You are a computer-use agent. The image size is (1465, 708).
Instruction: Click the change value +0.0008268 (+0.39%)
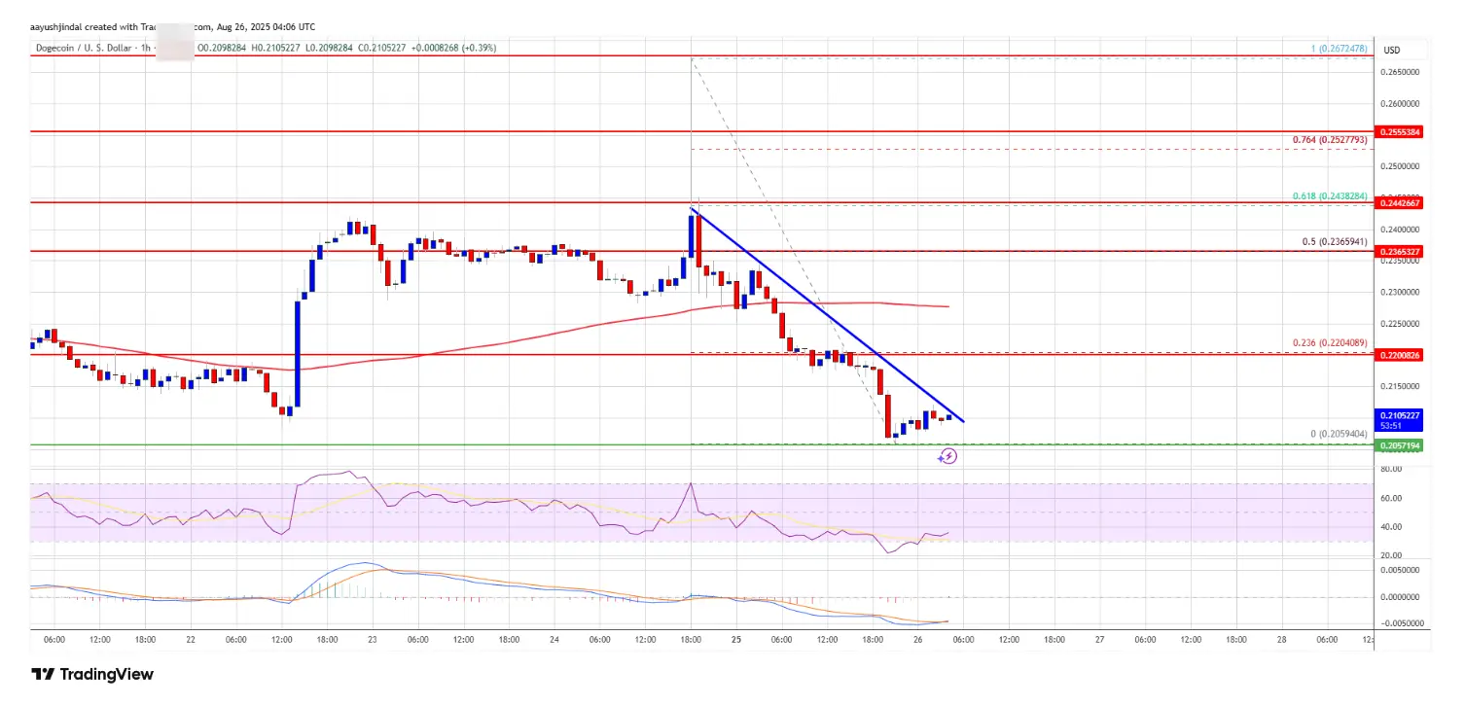(453, 48)
